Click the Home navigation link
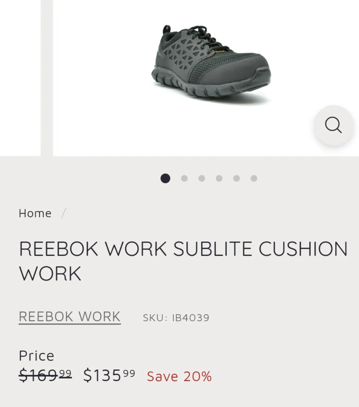This screenshot has width=359, height=407. [35, 213]
